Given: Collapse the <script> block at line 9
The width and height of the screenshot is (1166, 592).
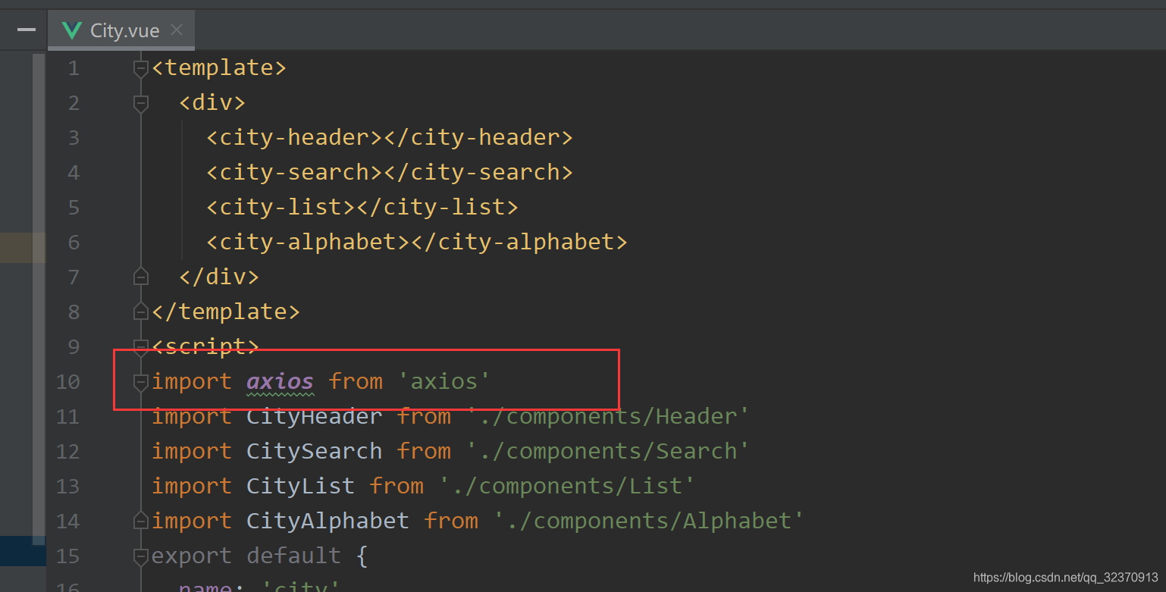Looking at the screenshot, I should (140, 347).
